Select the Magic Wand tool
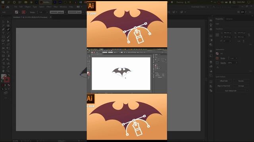Viewport: 254px width, 142px height. [3, 25]
